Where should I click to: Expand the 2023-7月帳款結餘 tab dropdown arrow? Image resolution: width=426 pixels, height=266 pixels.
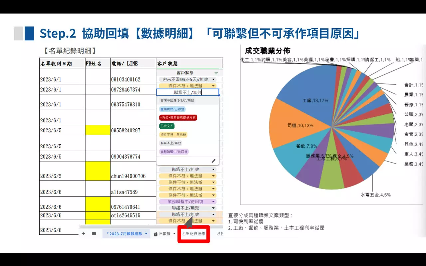click(146, 234)
